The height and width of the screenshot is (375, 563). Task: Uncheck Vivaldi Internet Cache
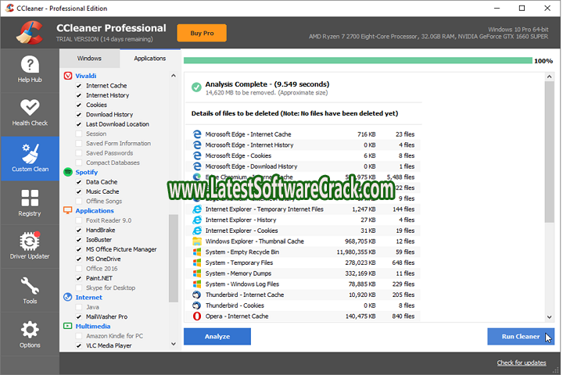coord(79,86)
